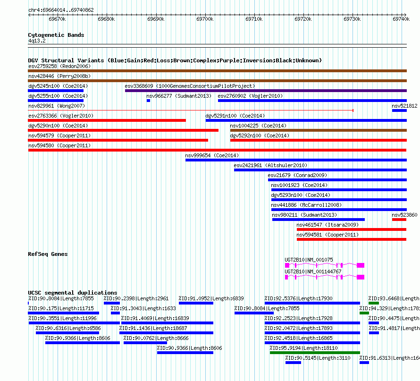Click the %ID:90.6316|Length:6586 duplication label
The image size is (420, 381).
(x=68, y=328)
